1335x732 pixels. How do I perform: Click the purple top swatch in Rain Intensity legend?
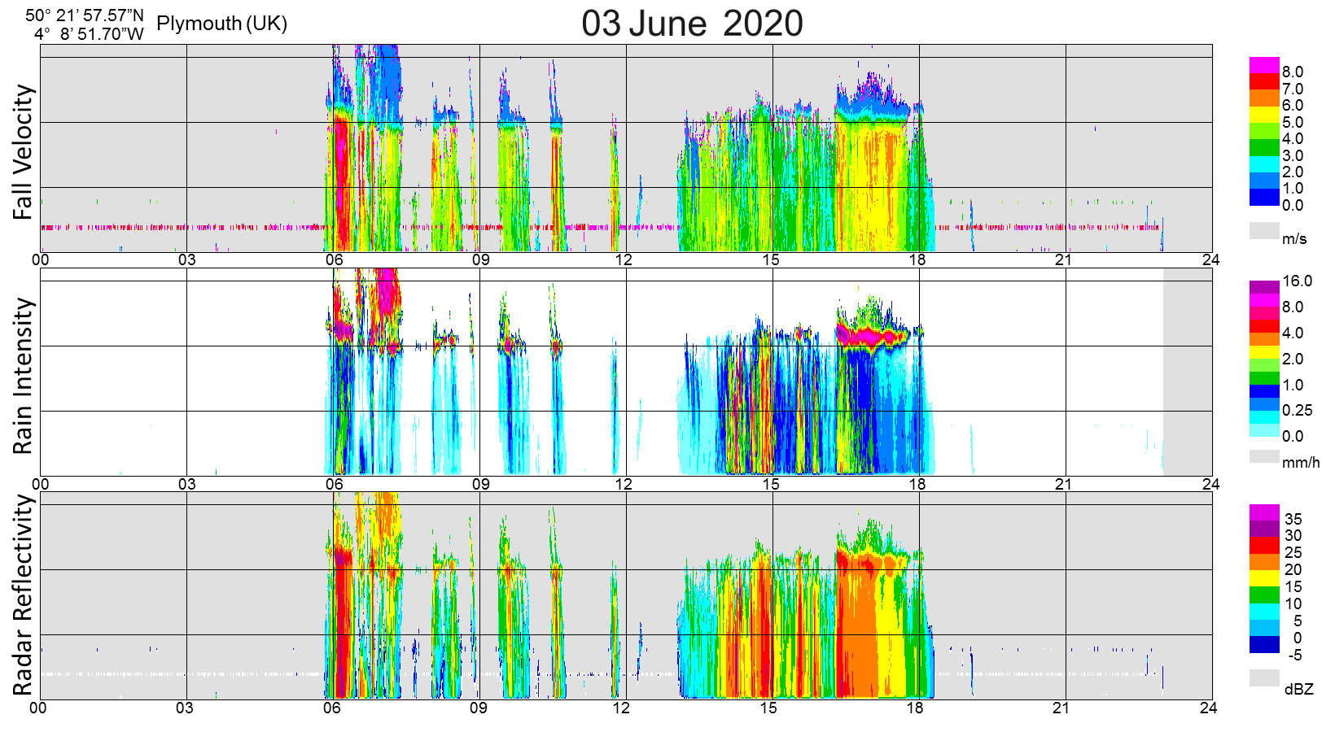point(1265,287)
